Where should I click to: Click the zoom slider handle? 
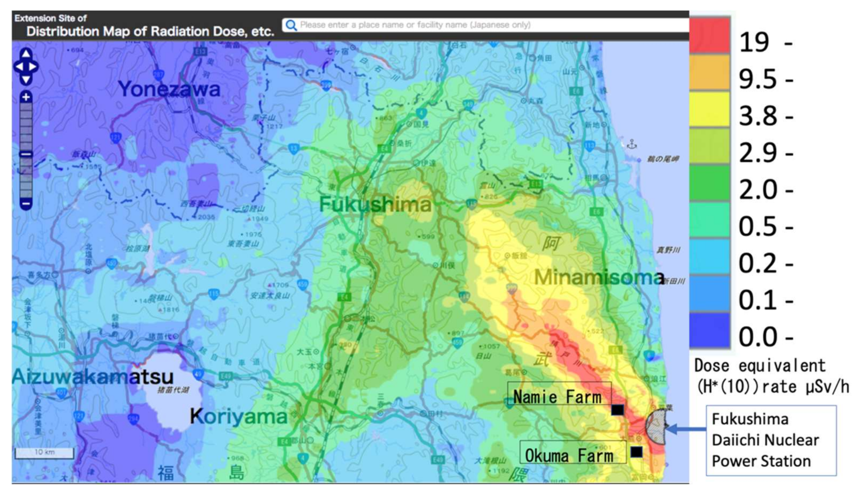(x=26, y=154)
